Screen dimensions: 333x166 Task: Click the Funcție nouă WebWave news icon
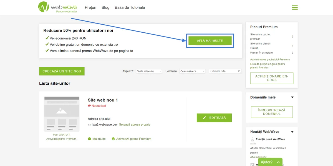(252, 139)
